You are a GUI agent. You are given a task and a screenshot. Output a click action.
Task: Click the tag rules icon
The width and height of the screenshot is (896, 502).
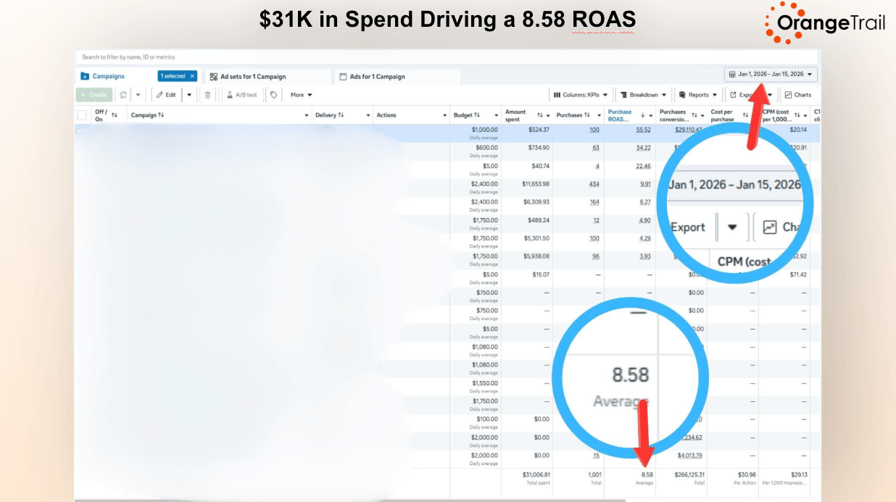(273, 95)
